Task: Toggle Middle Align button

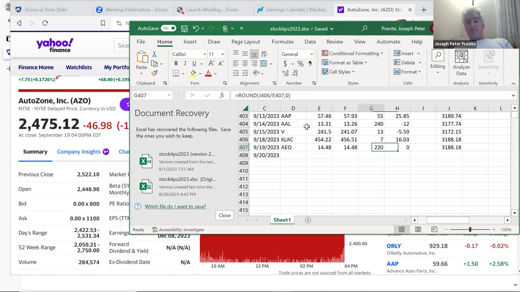Action: 245,54
